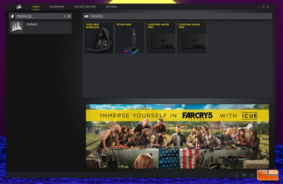283x184 pixels.
Task: Add a new profile with plus icon
Action: (x=65, y=16)
